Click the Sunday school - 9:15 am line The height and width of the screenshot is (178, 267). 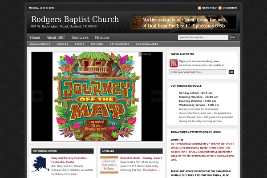coord(196,93)
